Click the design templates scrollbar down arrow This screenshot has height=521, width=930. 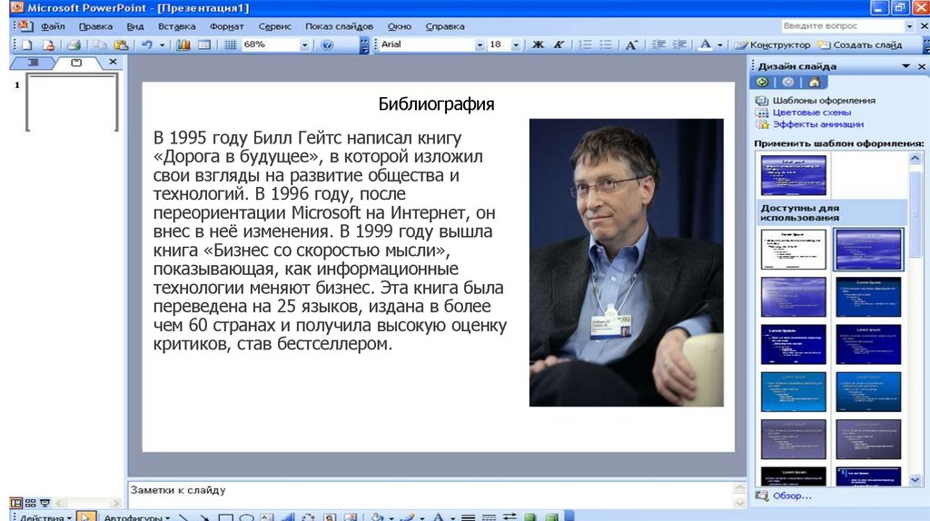click(914, 480)
